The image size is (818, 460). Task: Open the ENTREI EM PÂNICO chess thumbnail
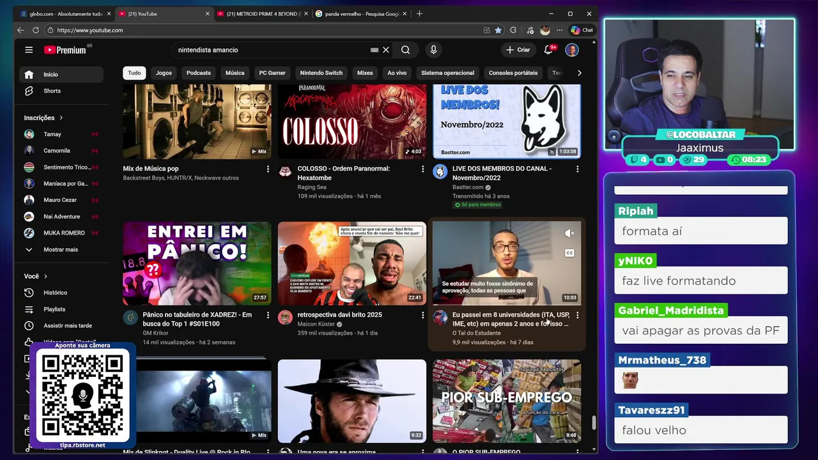[x=197, y=263]
